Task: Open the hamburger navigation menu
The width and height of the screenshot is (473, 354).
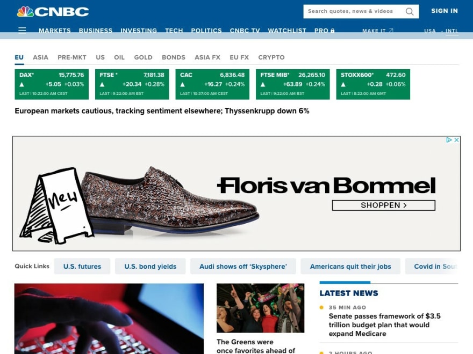Action: [x=22, y=30]
